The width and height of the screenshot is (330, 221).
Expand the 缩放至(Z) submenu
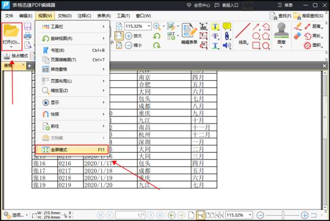pos(73,91)
